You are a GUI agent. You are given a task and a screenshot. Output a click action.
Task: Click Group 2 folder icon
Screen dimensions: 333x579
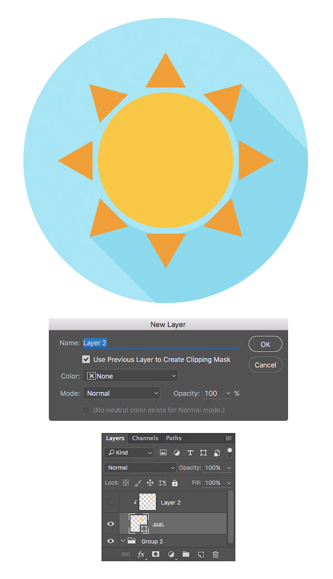tap(132, 541)
